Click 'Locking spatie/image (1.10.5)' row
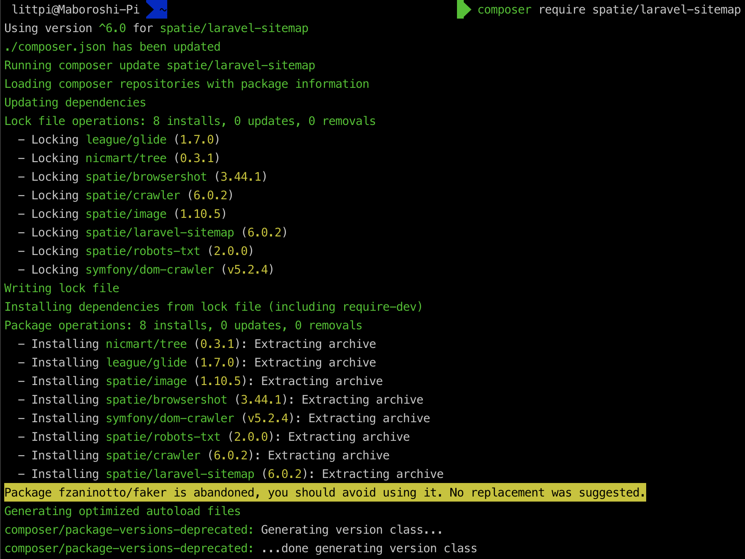The height and width of the screenshot is (559, 745). [122, 214]
